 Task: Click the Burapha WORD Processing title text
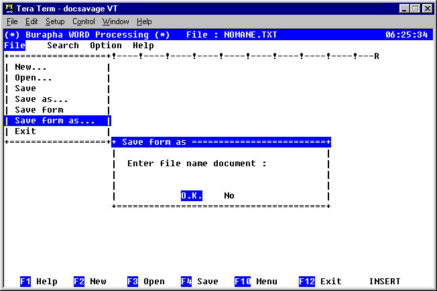pyautogui.click(x=87, y=35)
